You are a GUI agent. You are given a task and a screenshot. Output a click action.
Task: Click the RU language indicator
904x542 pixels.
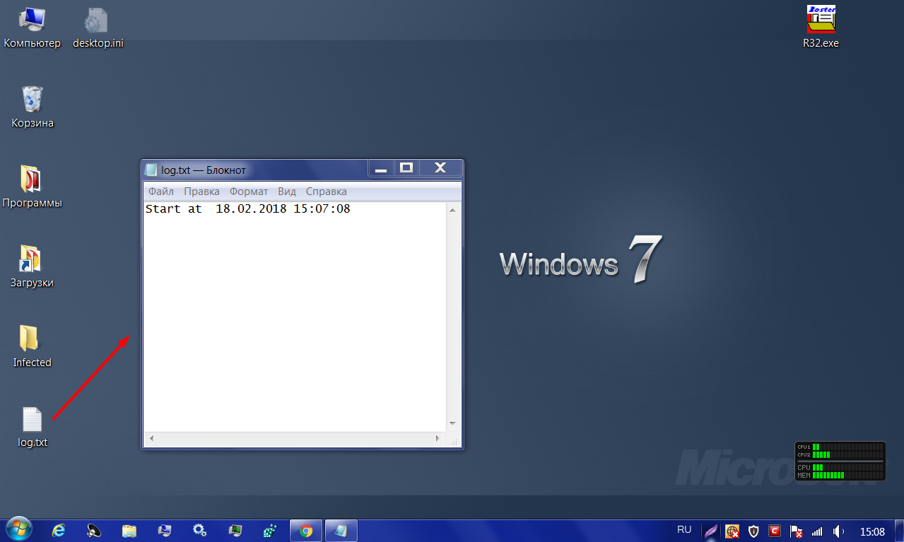[x=684, y=529]
